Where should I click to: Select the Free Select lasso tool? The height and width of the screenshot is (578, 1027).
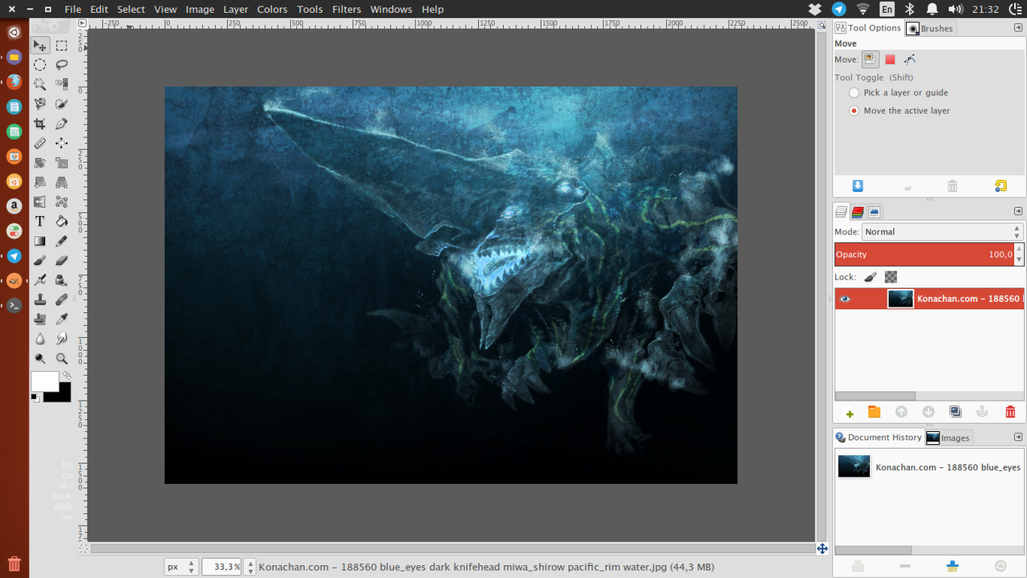tap(62, 65)
